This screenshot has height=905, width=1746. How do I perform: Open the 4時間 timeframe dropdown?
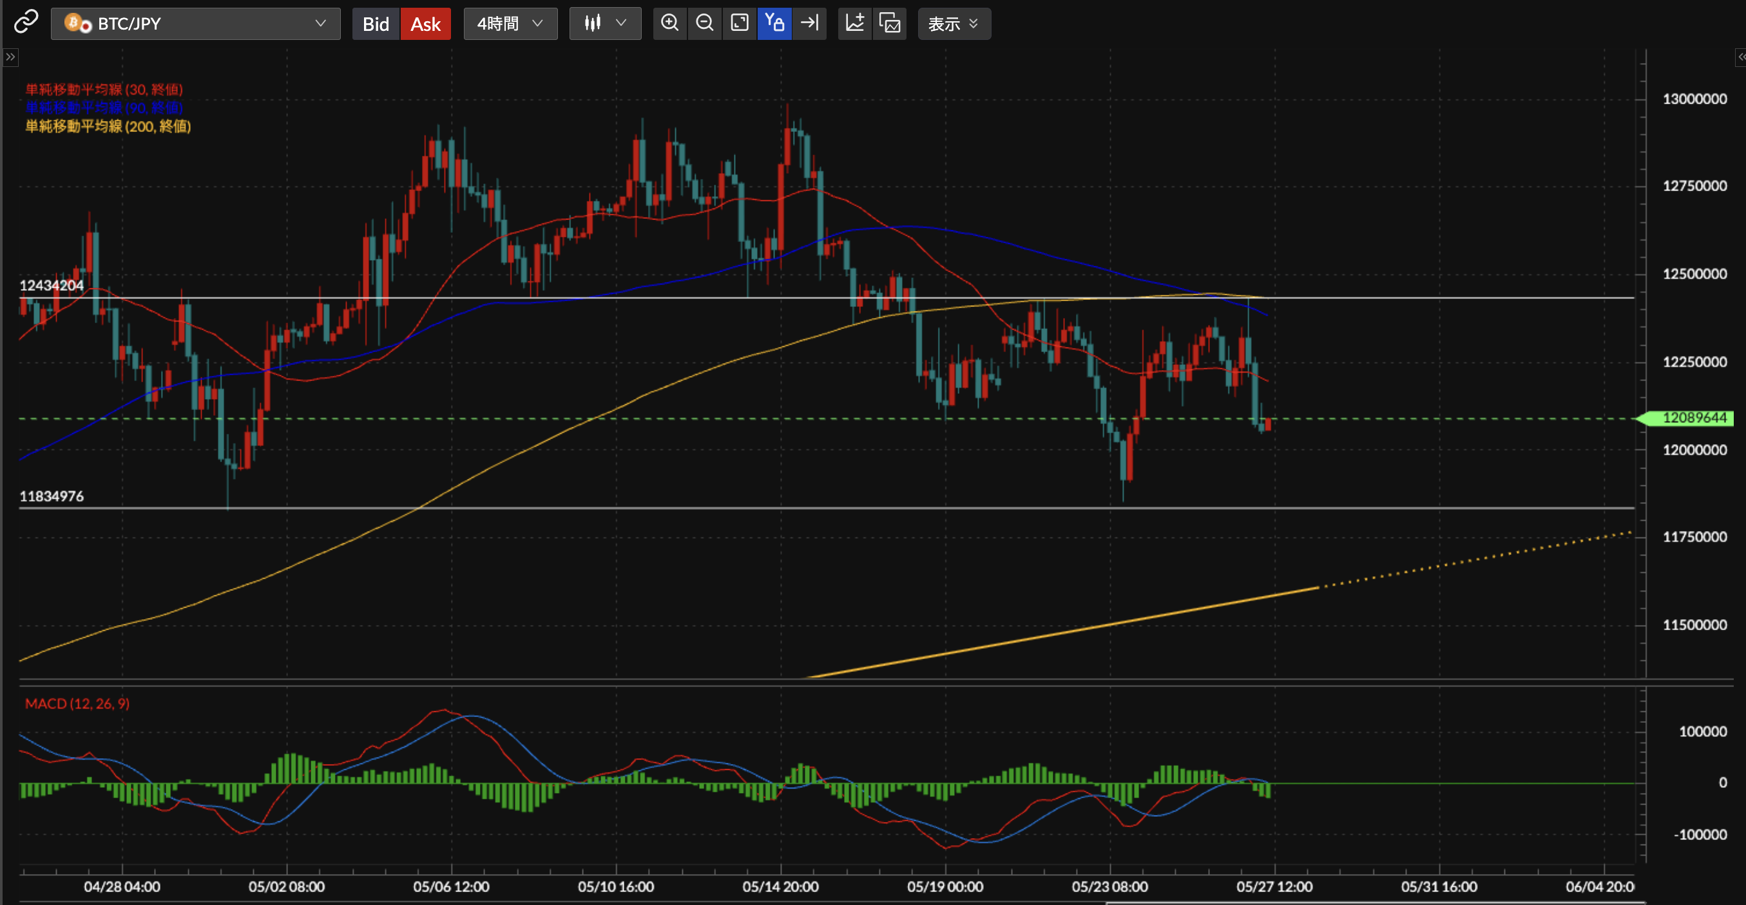coord(510,24)
